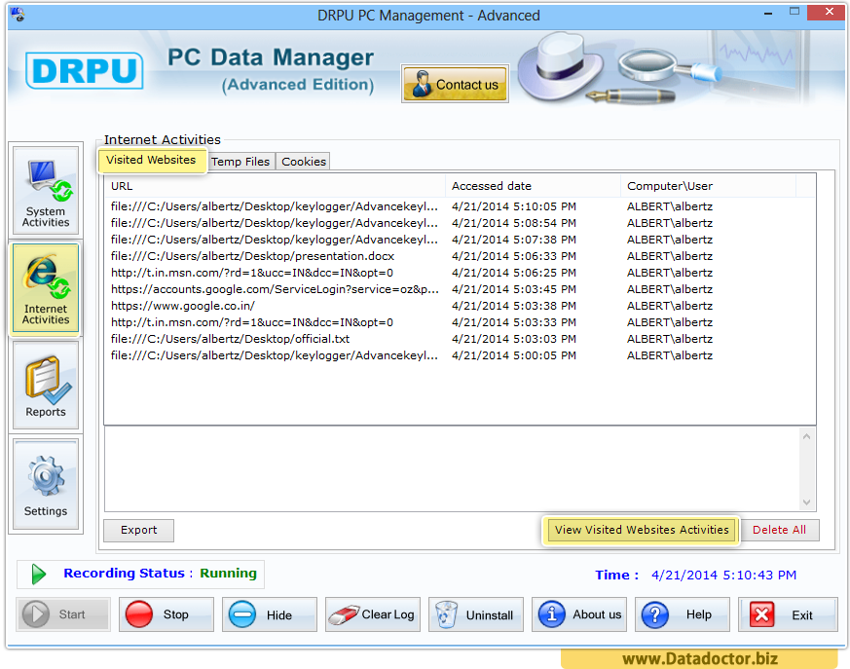This screenshot has height=669, width=850.
Task: Select the official.txt file URL row
Action: tap(460, 339)
